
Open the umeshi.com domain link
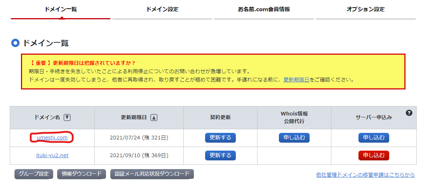pos(52,138)
